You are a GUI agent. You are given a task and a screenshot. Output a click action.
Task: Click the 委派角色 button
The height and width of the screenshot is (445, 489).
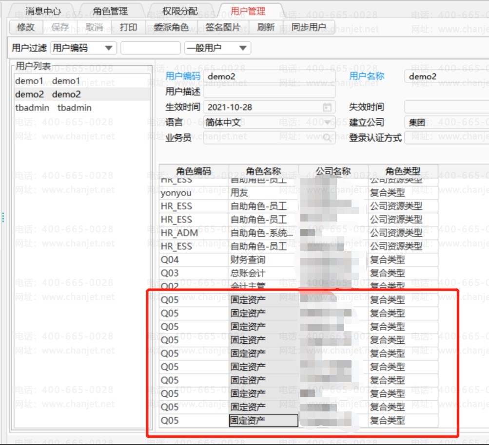(x=171, y=27)
